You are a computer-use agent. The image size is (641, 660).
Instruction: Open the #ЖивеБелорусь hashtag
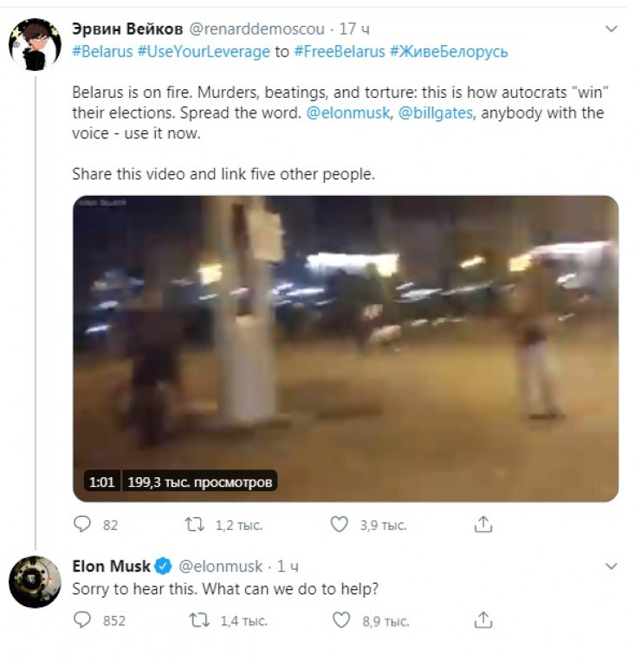point(449,51)
